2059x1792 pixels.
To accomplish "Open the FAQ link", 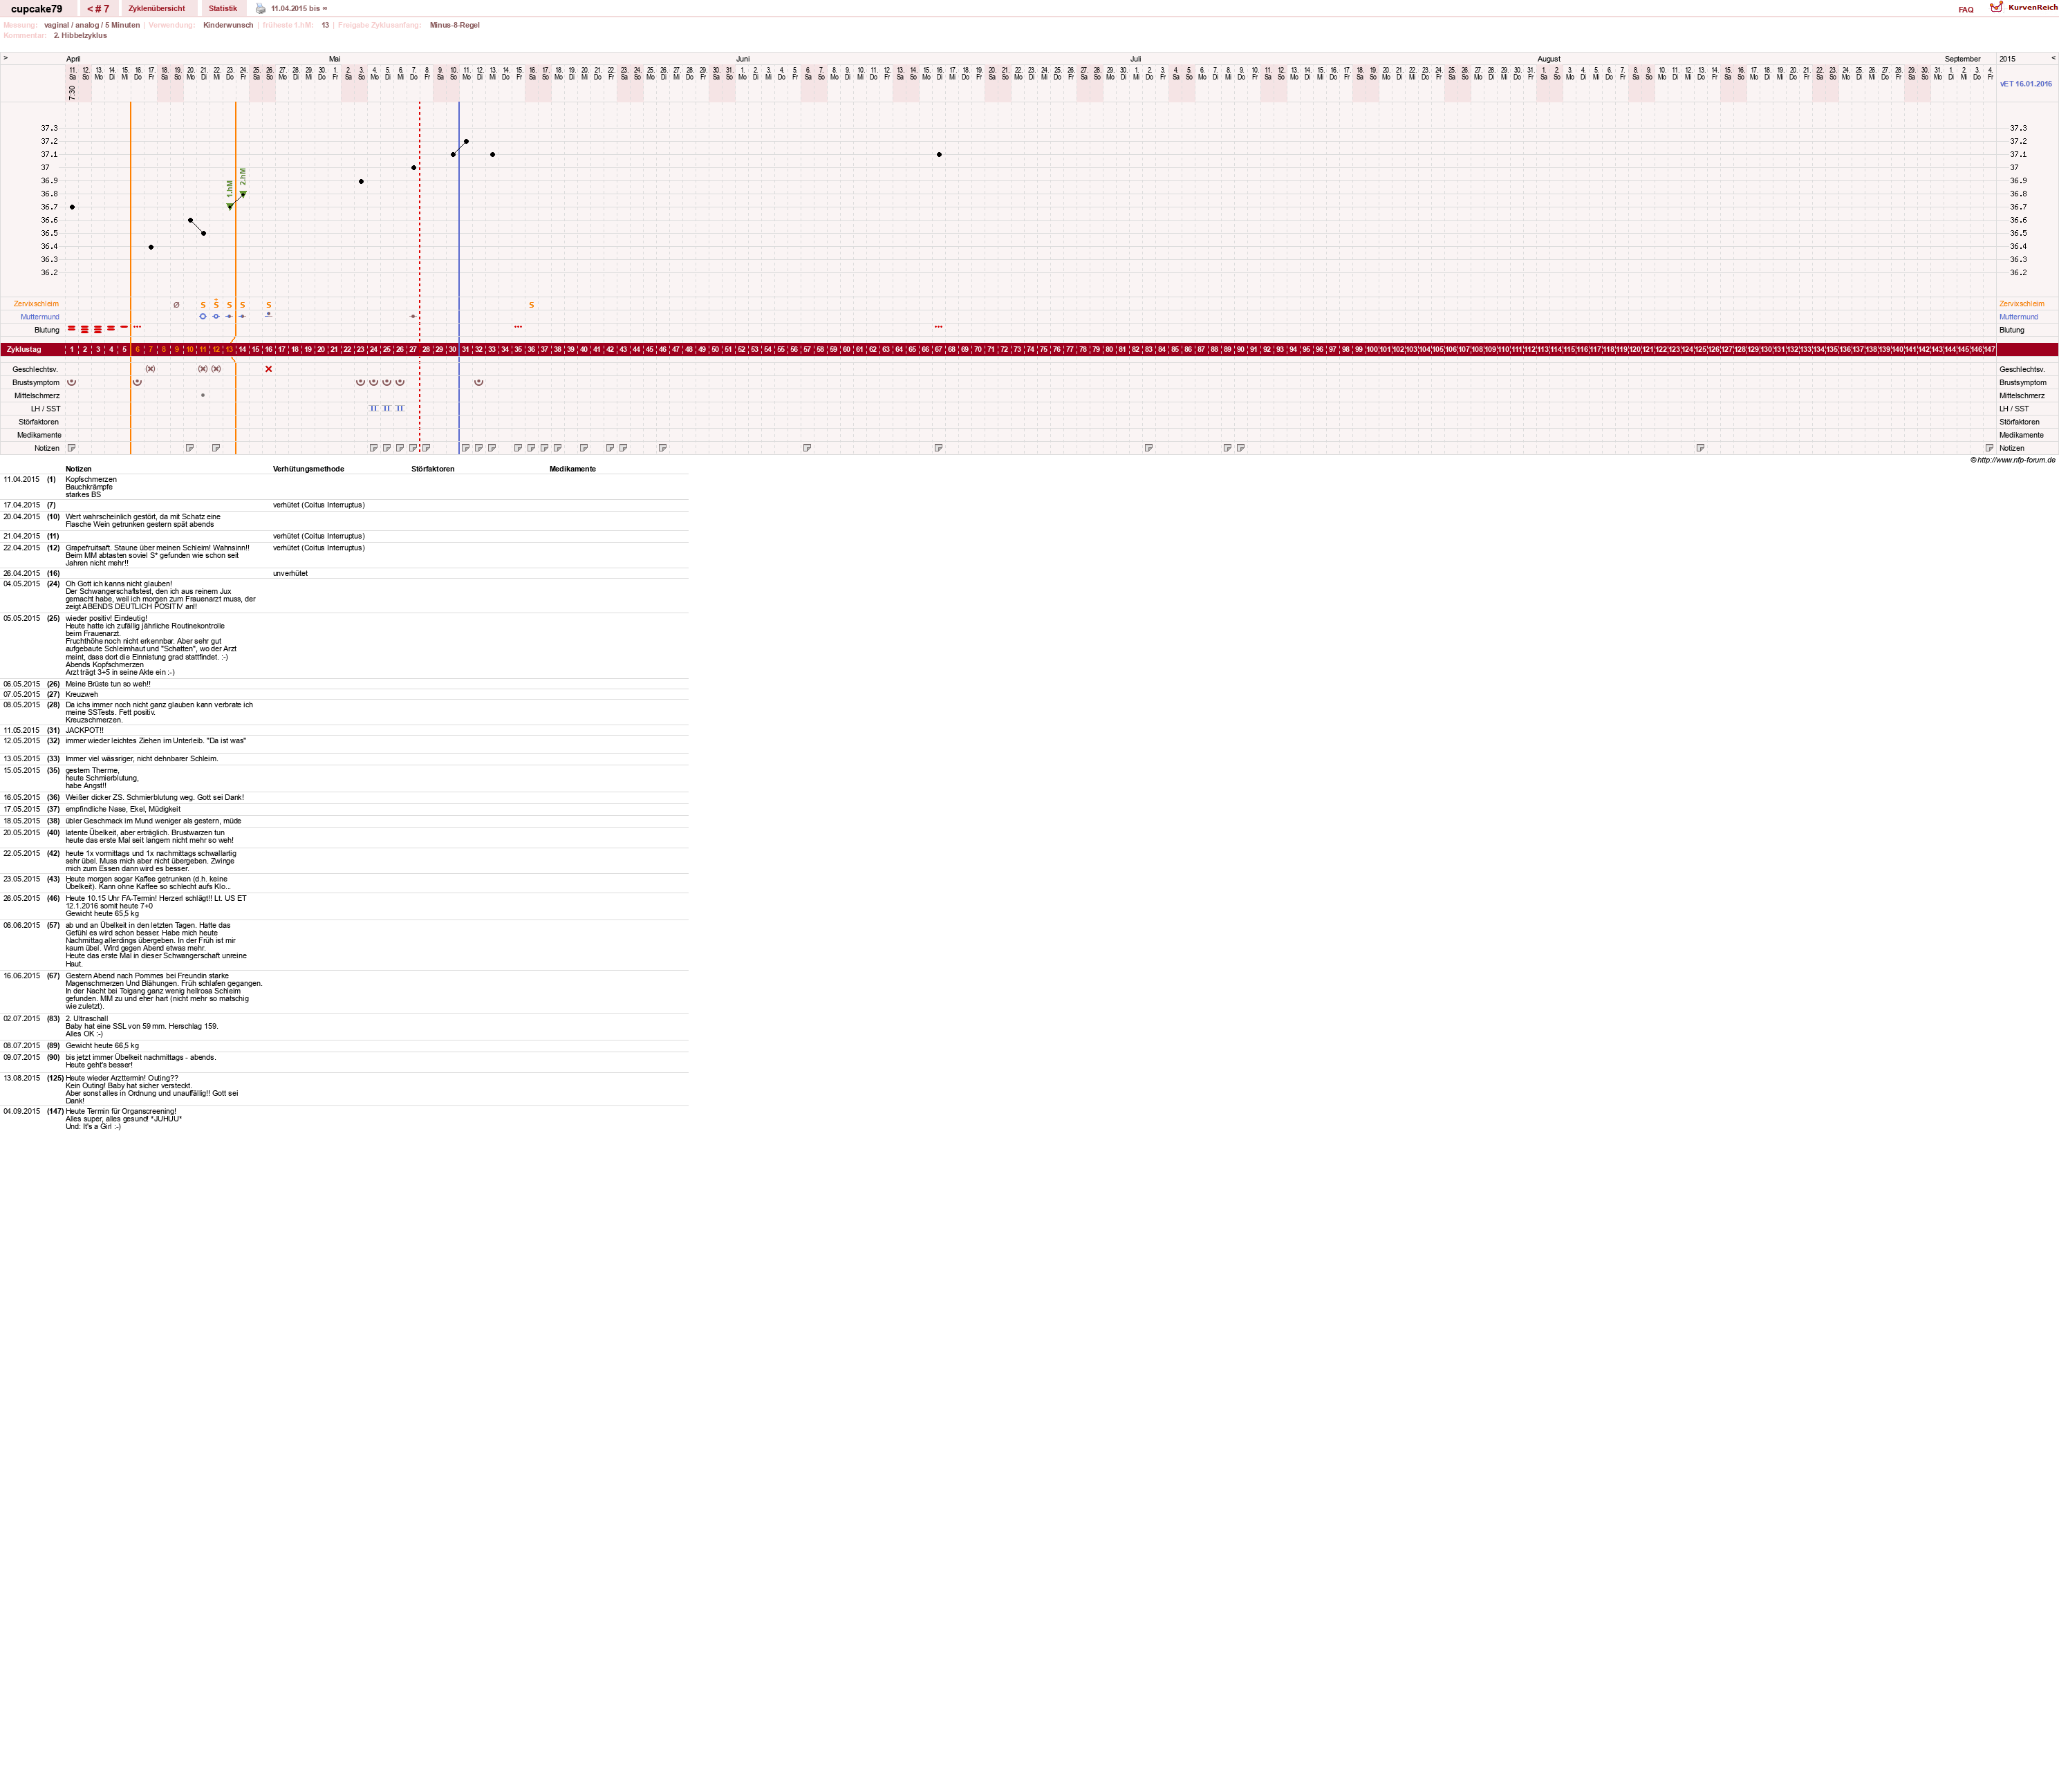I will pyautogui.click(x=1966, y=9).
